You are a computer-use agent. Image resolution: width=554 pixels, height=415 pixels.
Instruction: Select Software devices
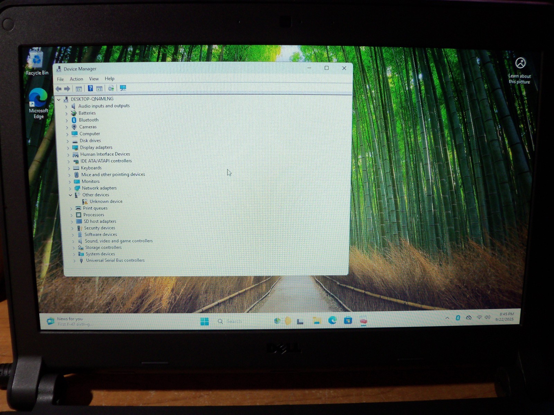101,234
